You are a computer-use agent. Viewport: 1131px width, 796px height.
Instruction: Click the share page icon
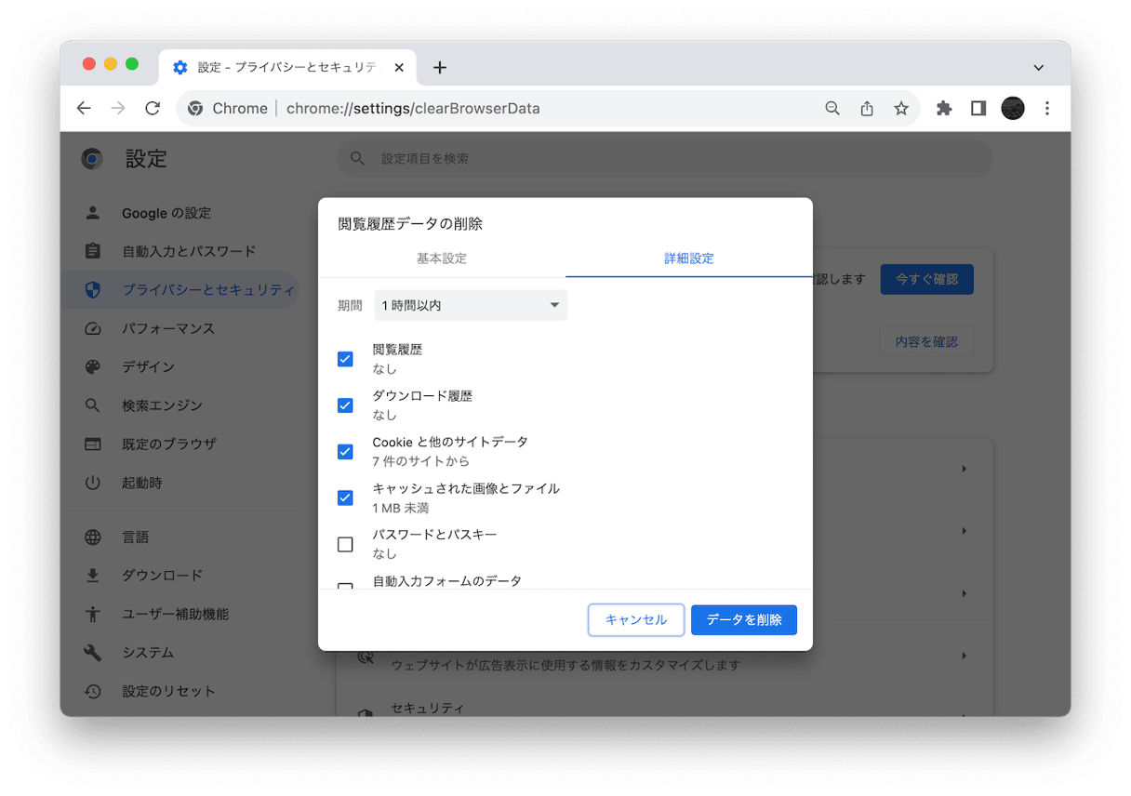pos(867,109)
